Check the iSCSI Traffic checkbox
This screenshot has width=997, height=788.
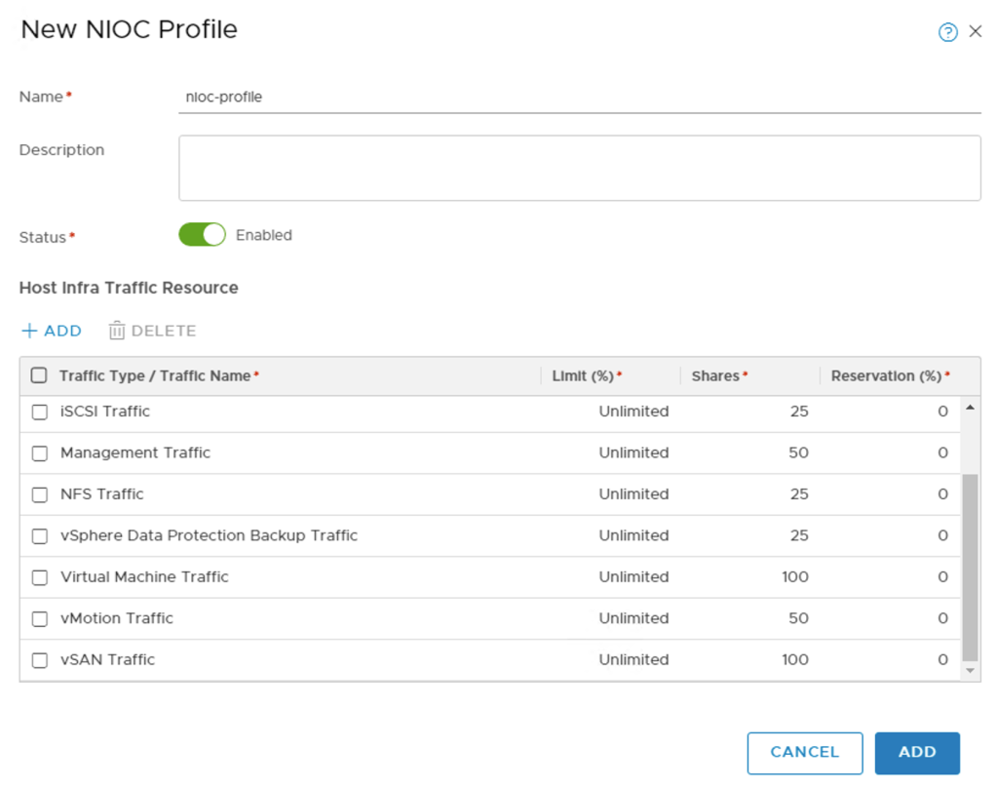pyautogui.click(x=39, y=412)
